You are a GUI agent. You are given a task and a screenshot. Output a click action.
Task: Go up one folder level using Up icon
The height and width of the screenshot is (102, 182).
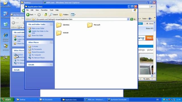[46, 14]
